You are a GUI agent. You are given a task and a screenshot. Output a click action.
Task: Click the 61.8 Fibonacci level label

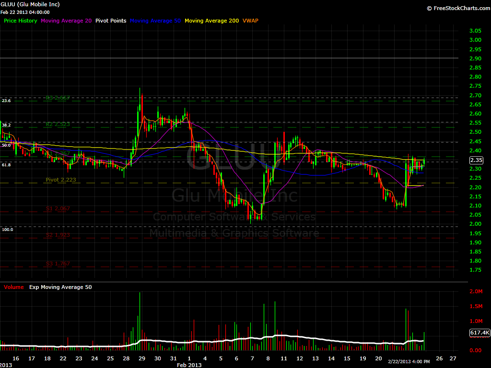click(6, 164)
